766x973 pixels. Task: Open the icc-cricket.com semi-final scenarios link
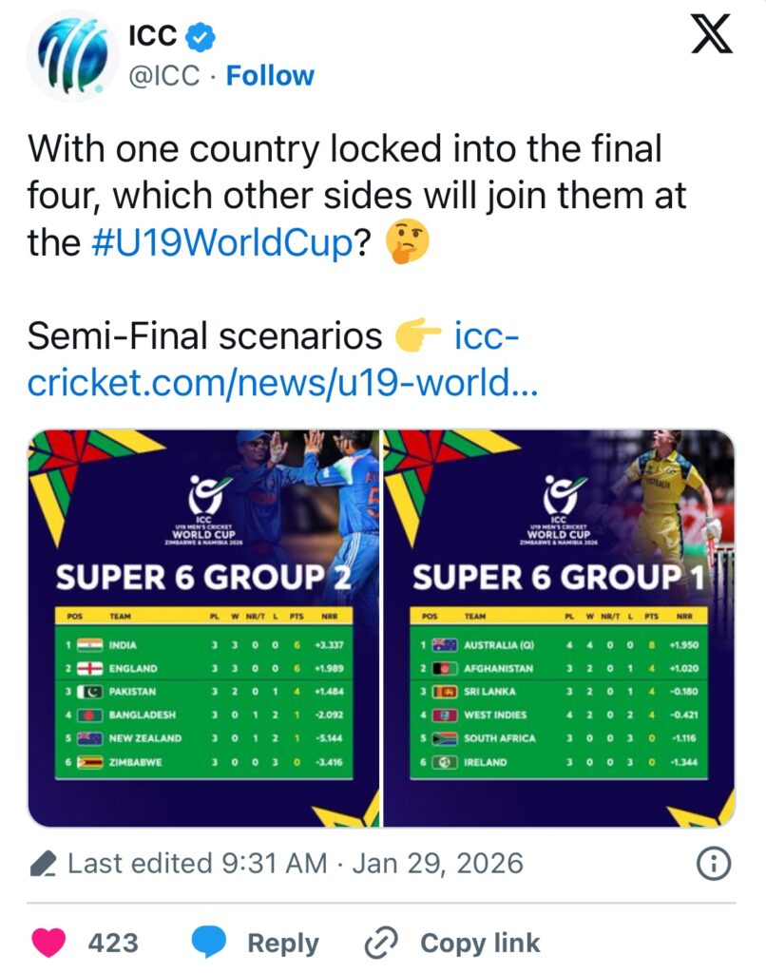coord(276,359)
